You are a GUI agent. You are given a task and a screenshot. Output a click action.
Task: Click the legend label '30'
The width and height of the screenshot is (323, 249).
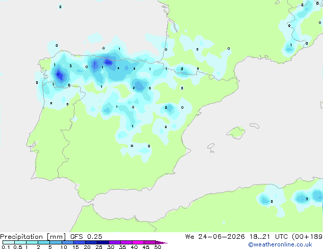click(111, 247)
